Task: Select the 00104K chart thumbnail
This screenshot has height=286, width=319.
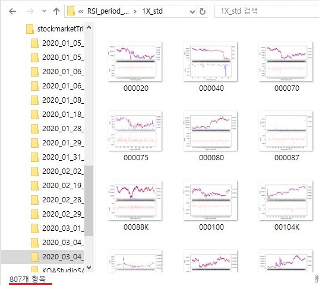Action: (286, 201)
